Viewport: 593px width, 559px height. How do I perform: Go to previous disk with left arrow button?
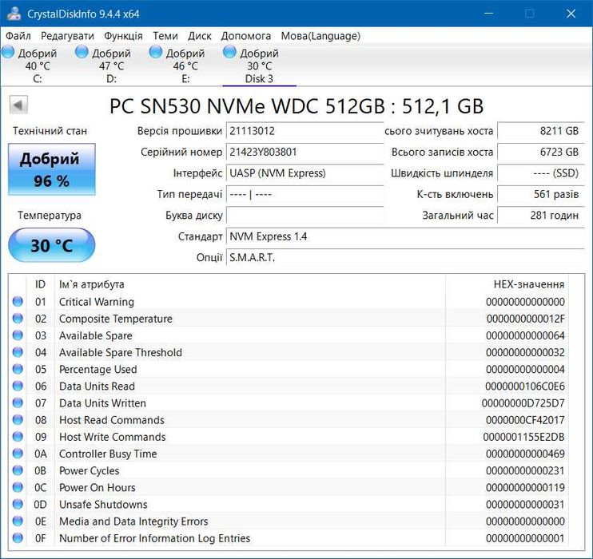[x=18, y=105]
